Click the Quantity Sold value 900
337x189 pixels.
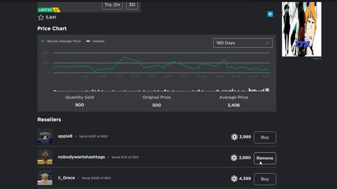(x=80, y=105)
